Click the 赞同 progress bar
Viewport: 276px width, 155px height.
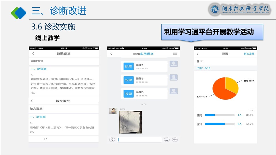pos(219,115)
